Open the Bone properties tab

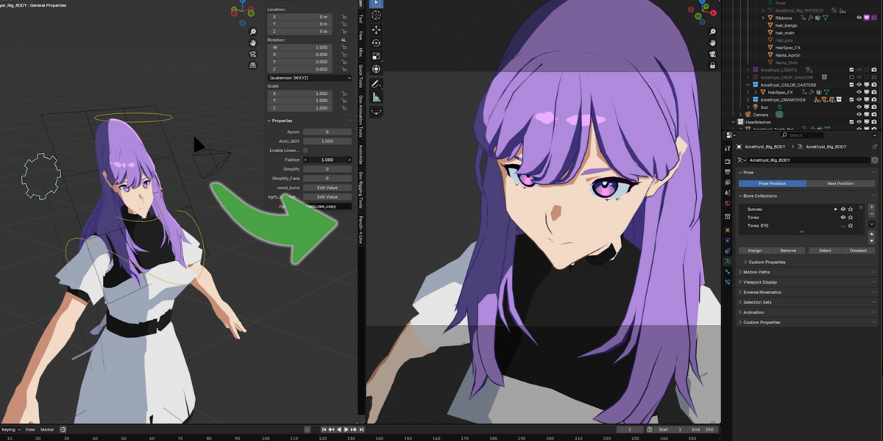[728, 271]
